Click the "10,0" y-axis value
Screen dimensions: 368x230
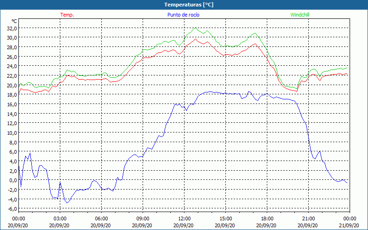pos(12,133)
